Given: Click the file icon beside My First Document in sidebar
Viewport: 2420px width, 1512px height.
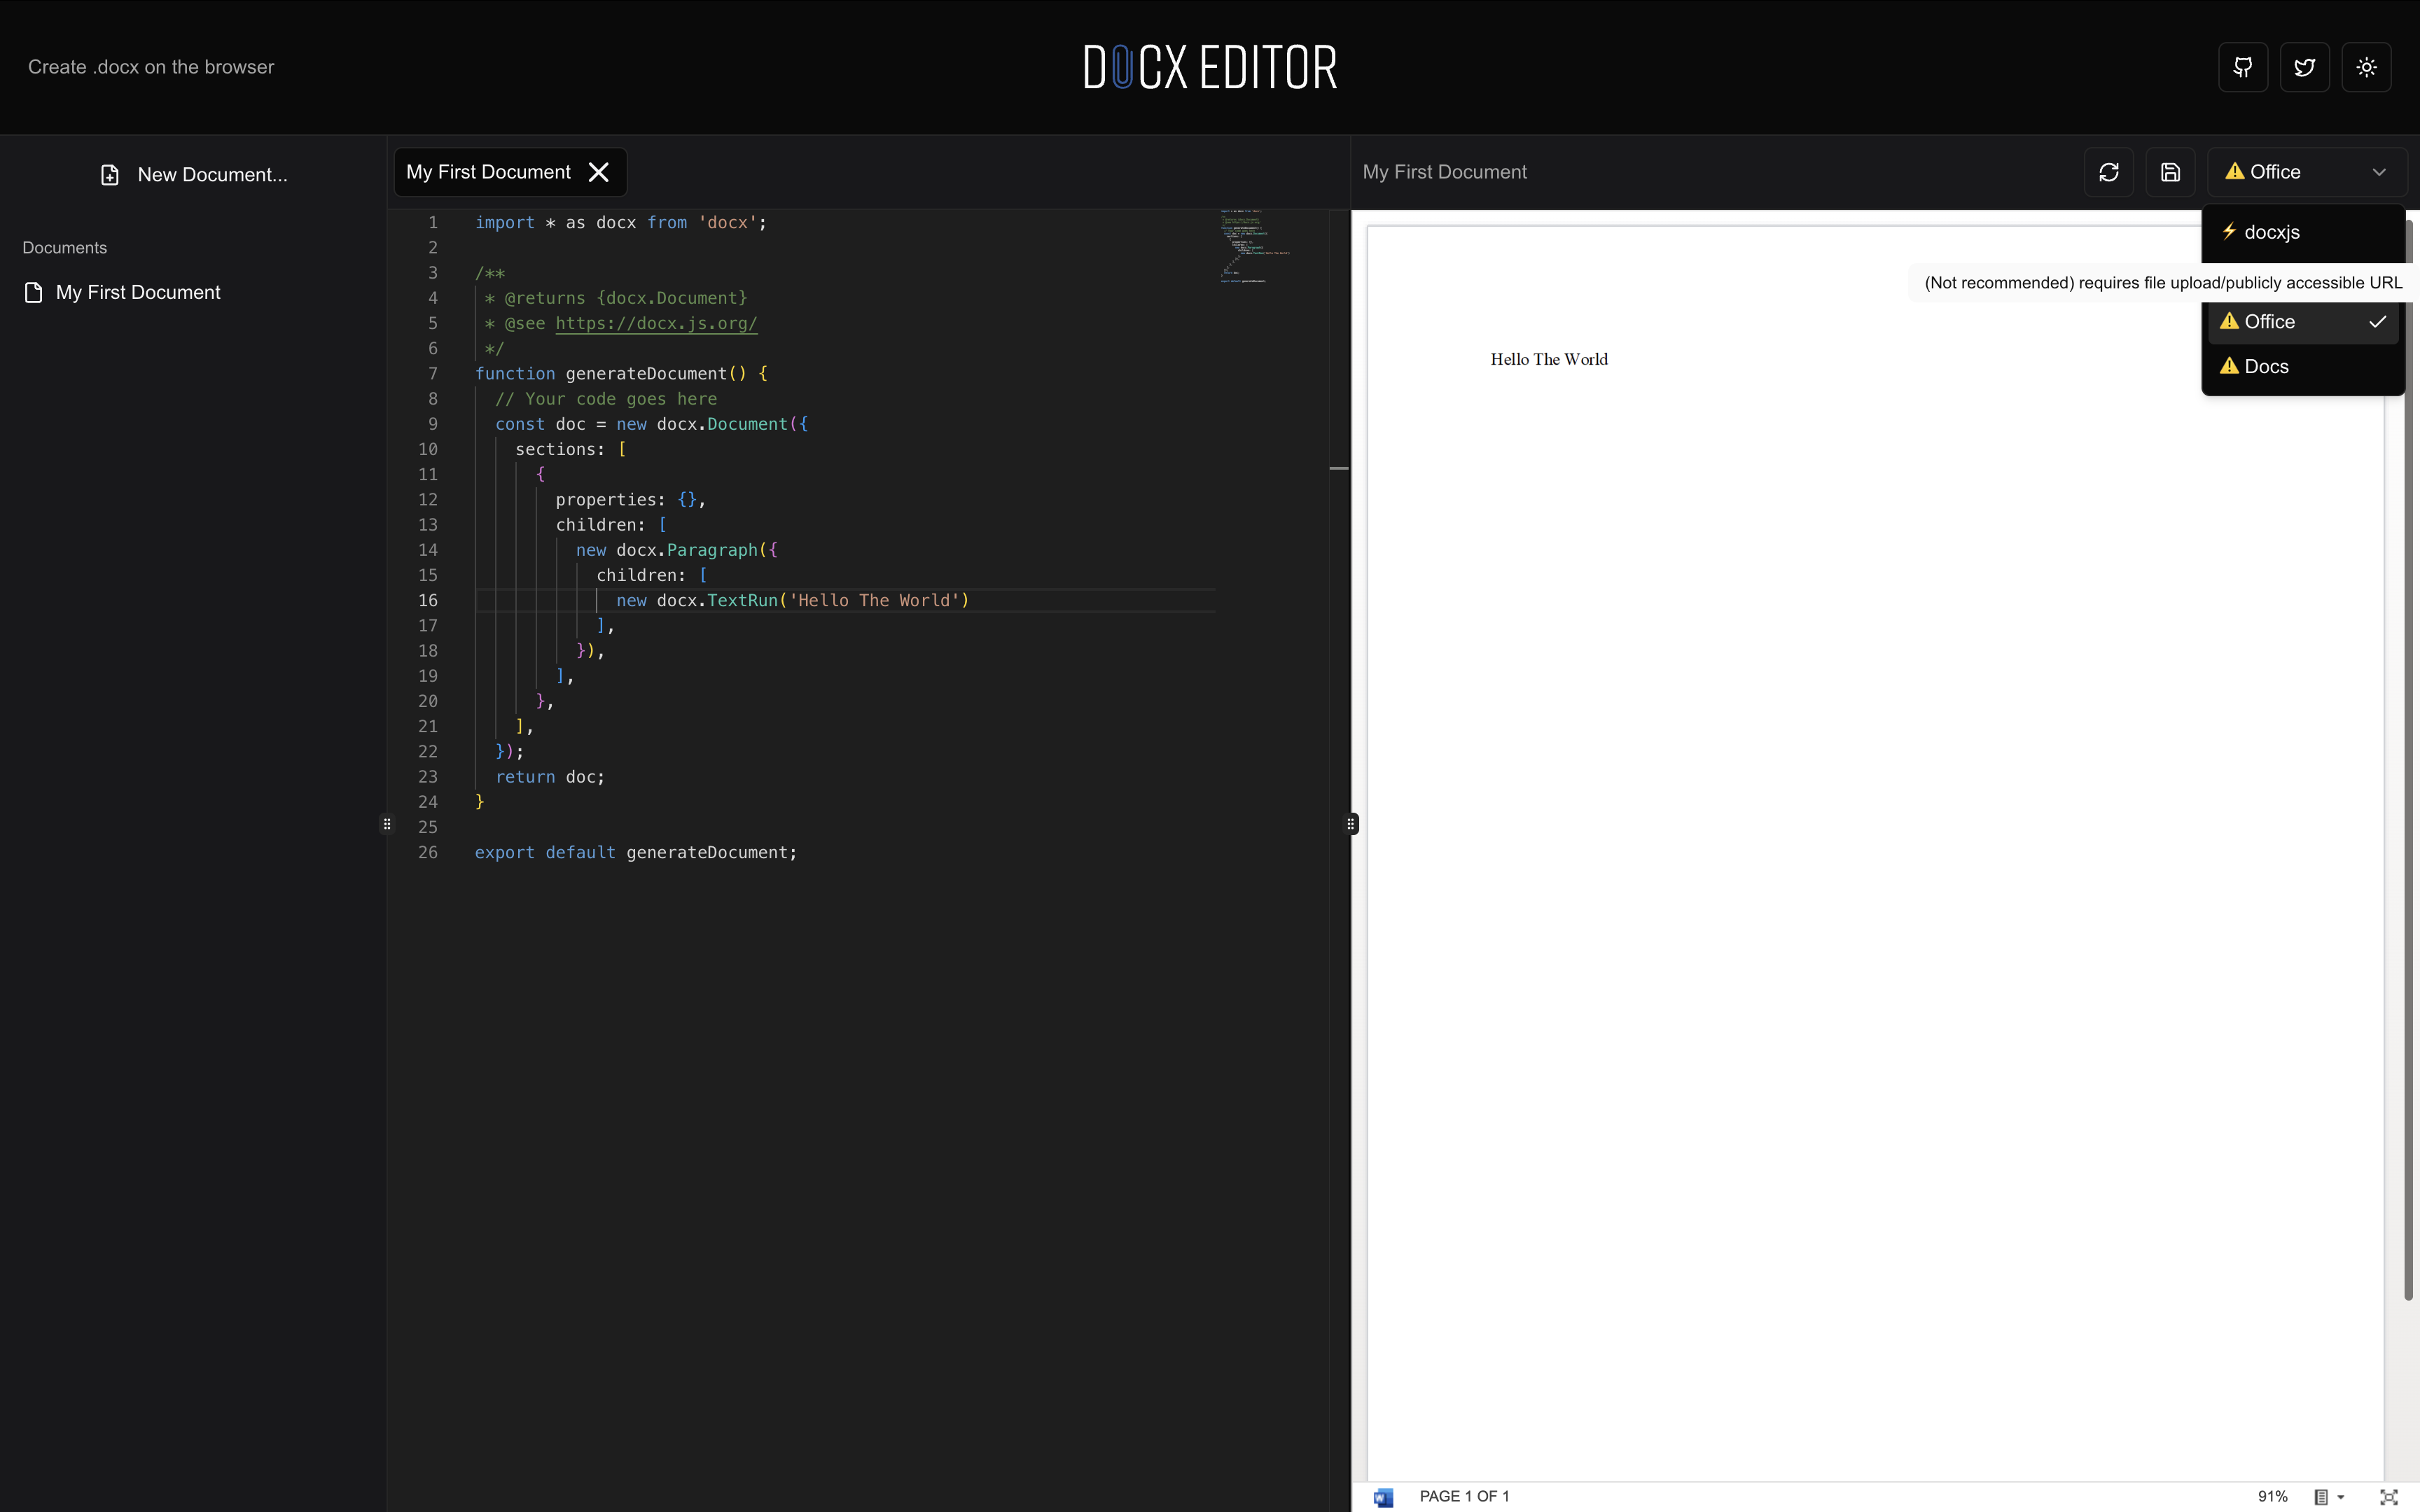Looking at the screenshot, I should [x=33, y=292].
